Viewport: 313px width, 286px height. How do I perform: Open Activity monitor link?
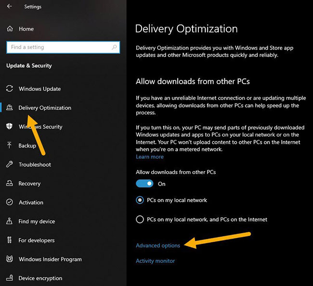(156, 261)
